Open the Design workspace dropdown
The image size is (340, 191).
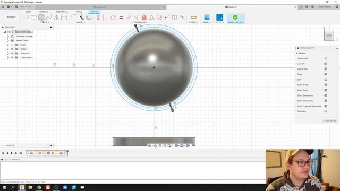pyautogui.click(x=11, y=17)
